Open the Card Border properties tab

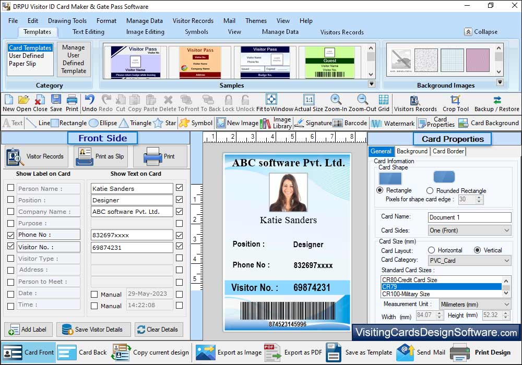point(448,151)
